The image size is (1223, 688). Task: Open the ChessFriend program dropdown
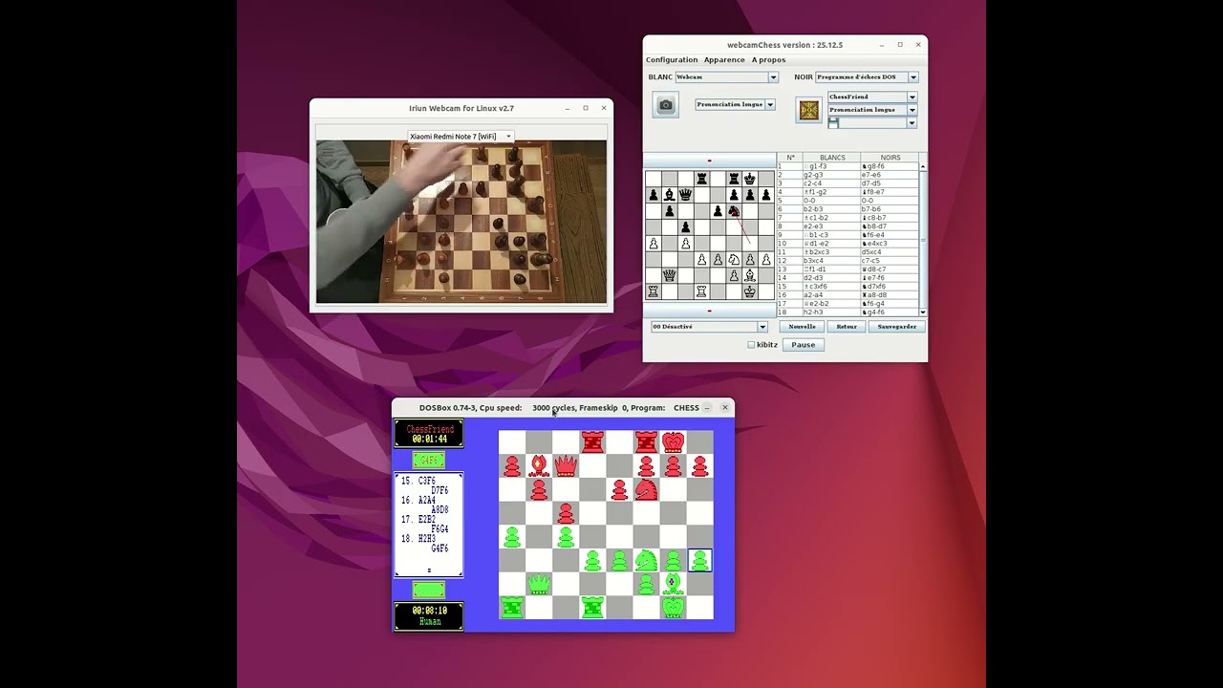[x=872, y=97]
